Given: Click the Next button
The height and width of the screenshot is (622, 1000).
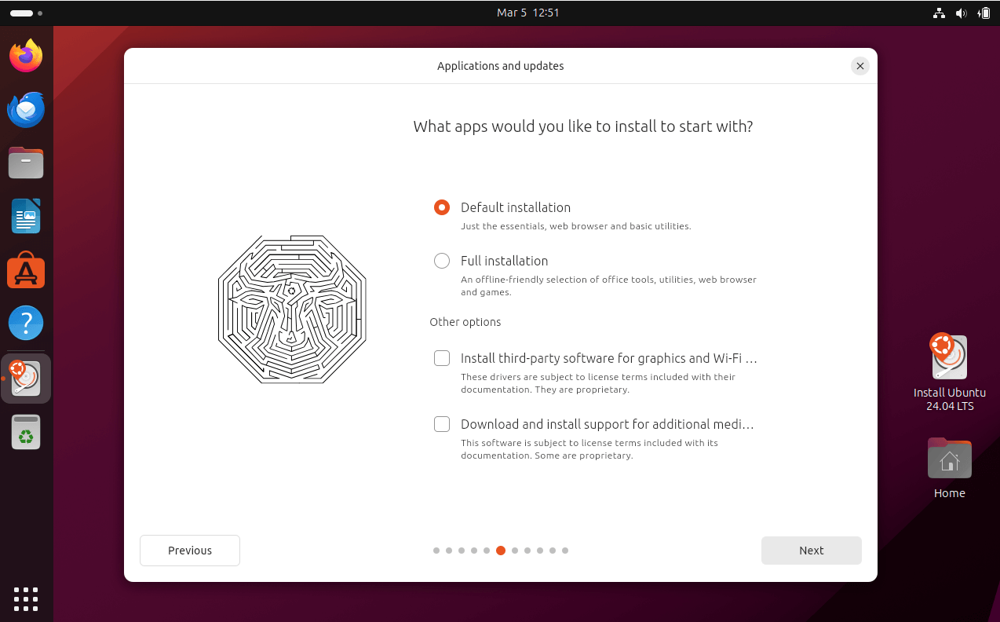Looking at the screenshot, I should (811, 551).
